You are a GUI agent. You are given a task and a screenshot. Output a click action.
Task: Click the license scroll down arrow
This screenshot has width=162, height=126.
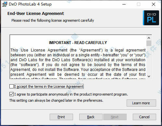[x=149, y=76]
